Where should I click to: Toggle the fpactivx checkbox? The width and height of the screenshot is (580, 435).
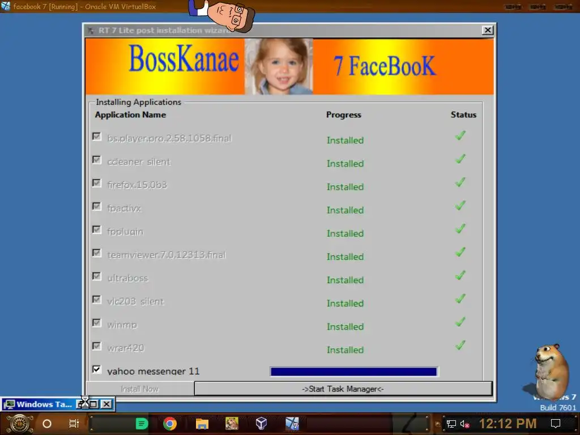point(96,206)
